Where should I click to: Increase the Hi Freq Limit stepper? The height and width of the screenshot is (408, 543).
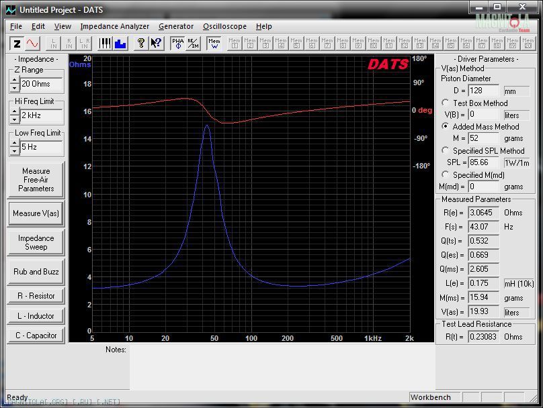[14, 111]
